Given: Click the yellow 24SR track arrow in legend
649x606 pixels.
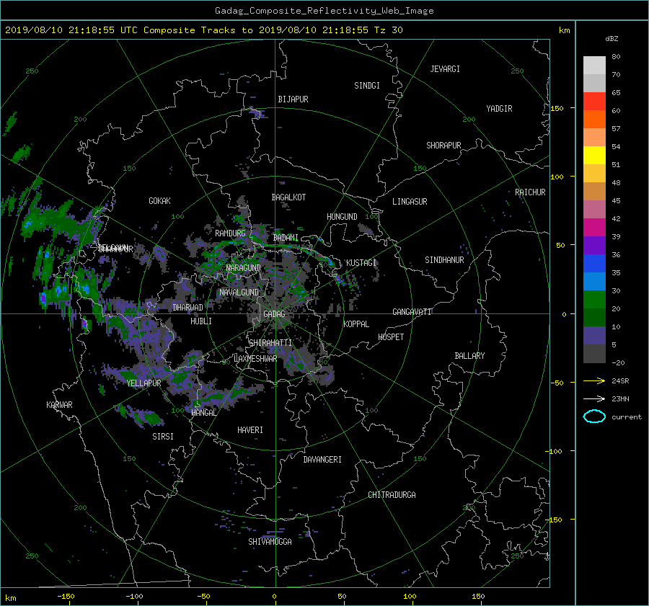Looking at the screenshot, I should click(x=594, y=380).
